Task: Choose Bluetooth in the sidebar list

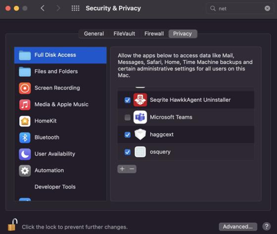Action: coord(60,137)
